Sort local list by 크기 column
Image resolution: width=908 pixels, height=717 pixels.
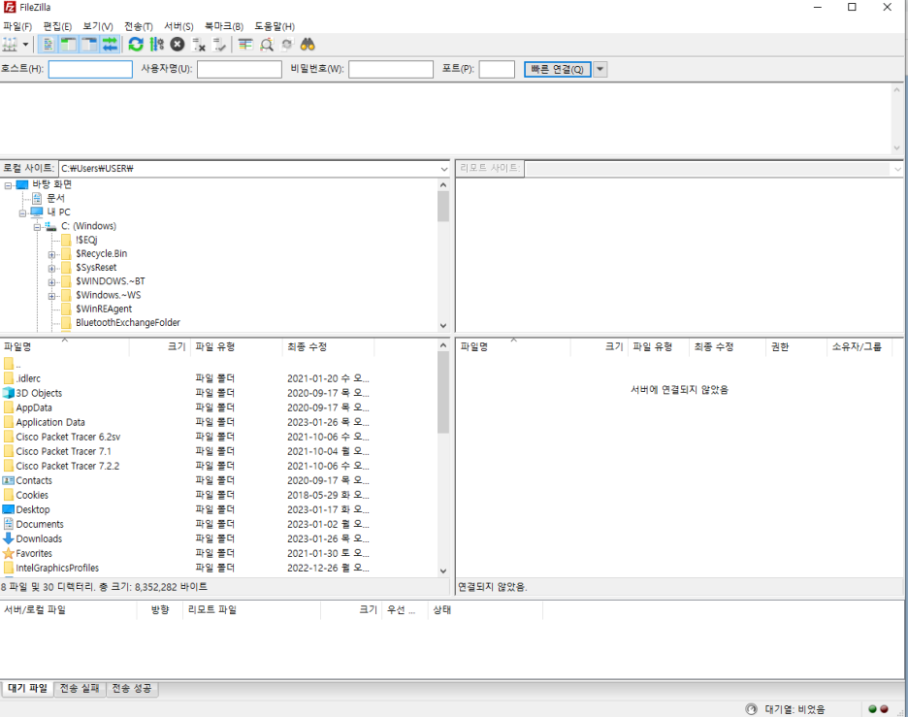coord(160,346)
